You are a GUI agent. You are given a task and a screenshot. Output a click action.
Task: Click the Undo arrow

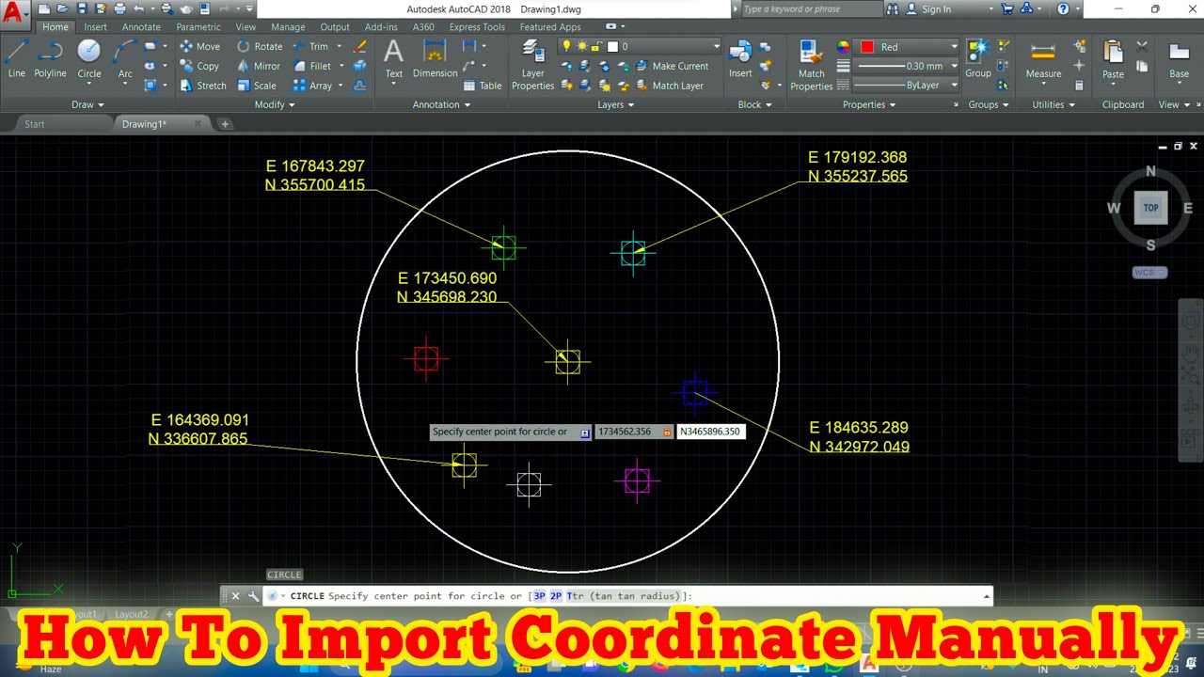pos(138,8)
